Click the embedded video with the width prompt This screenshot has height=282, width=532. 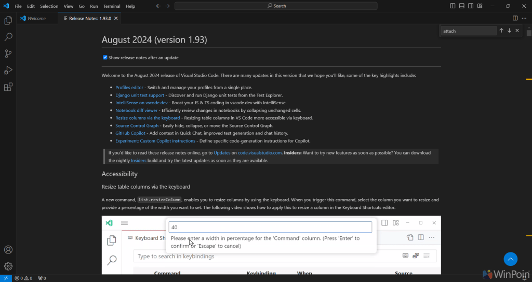coord(271,245)
